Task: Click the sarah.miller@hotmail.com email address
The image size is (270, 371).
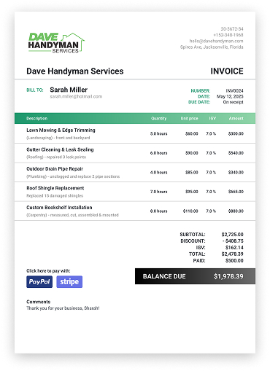Action: (76, 96)
